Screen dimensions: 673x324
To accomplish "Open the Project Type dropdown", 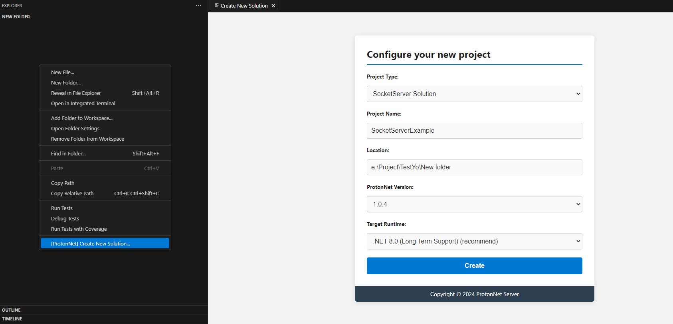I will (x=474, y=94).
